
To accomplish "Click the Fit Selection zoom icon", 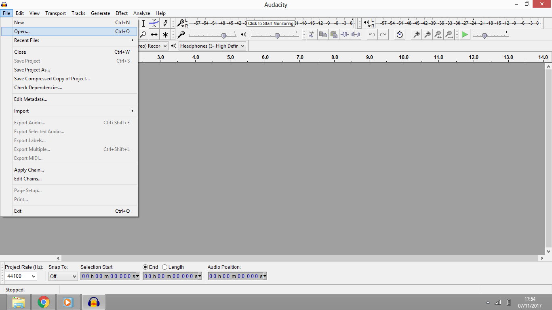I will tap(438, 35).
